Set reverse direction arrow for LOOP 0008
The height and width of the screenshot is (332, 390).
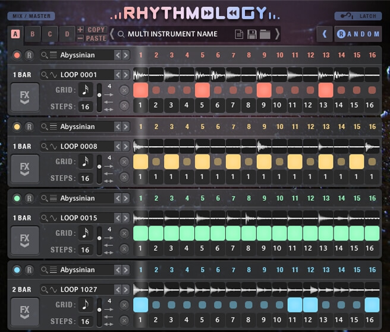109,173
